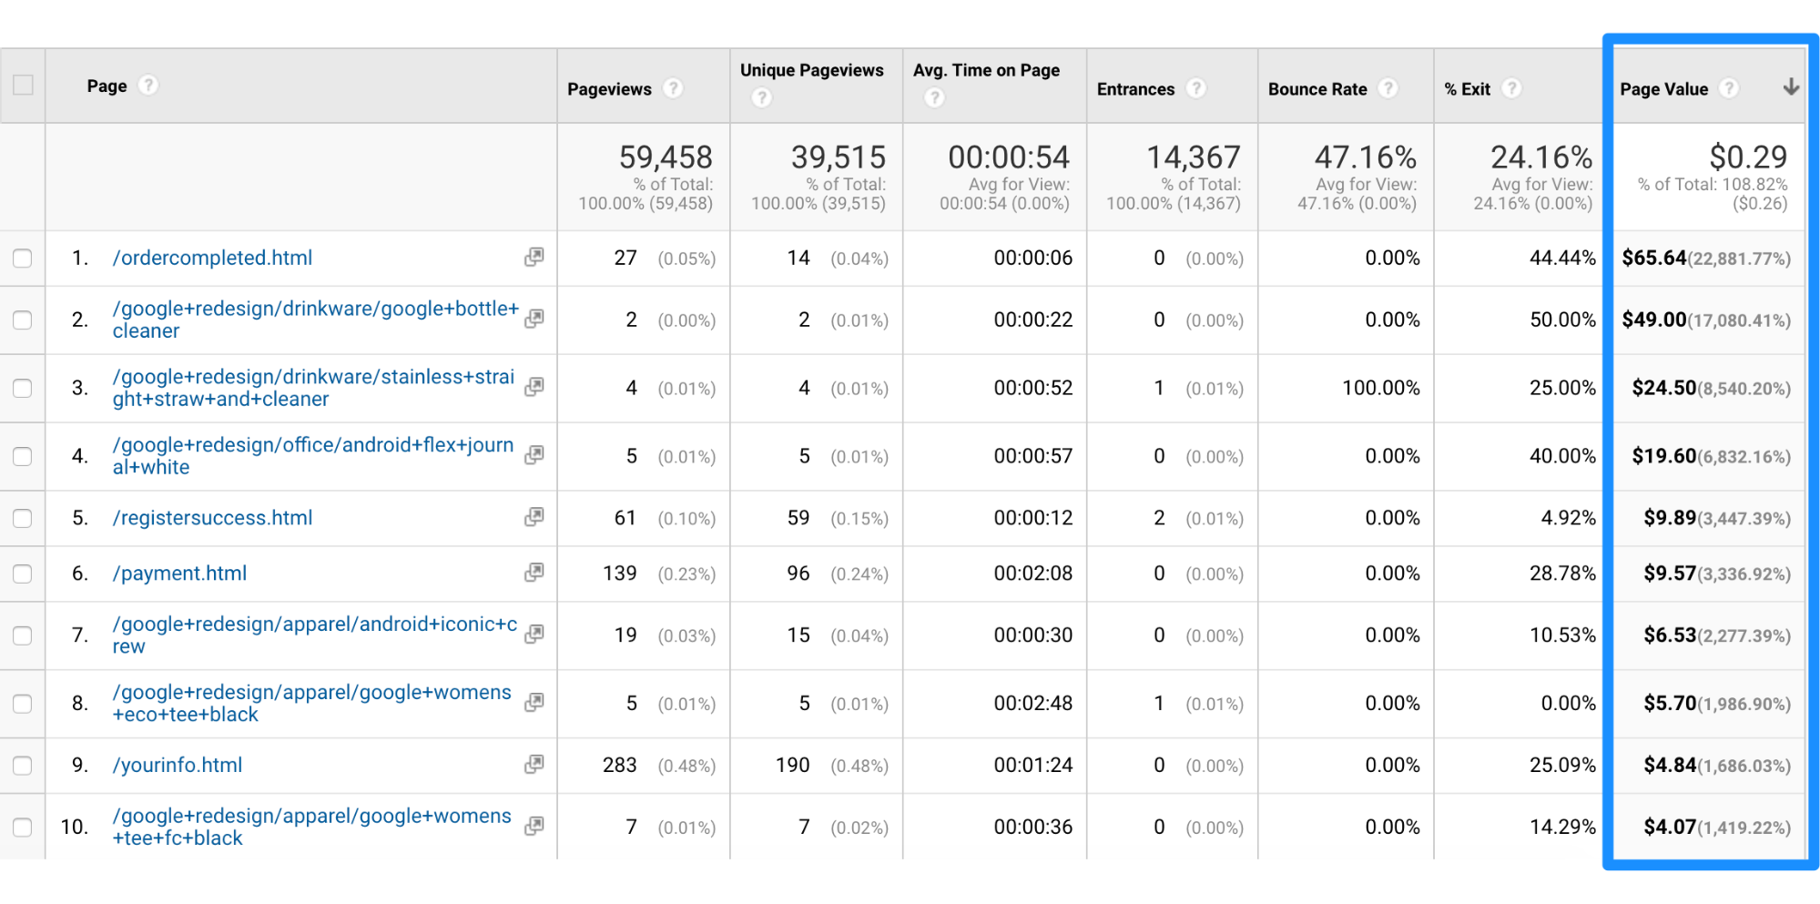Screen dimensions: 1820x904
Task: Click help icon beside Bounce Rate header
Action: click(x=1388, y=88)
